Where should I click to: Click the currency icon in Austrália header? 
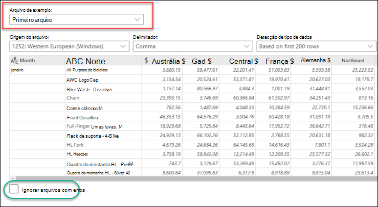click(146, 60)
